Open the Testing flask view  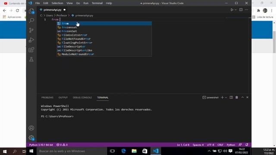31,59
